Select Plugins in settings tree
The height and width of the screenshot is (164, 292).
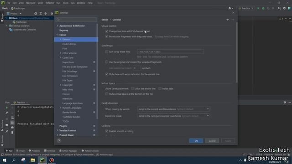click(63, 126)
